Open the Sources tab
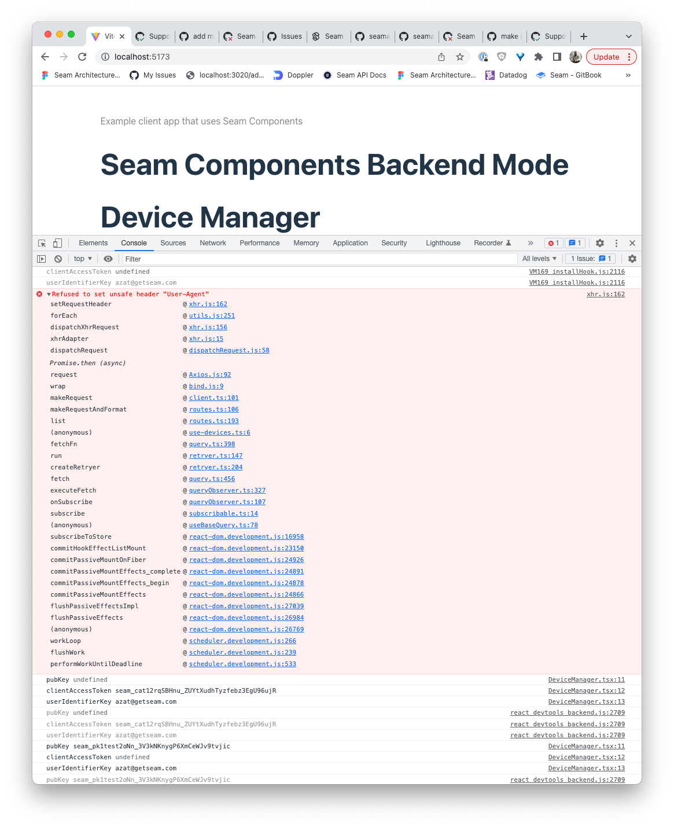The width and height of the screenshot is (674, 827). click(173, 243)
